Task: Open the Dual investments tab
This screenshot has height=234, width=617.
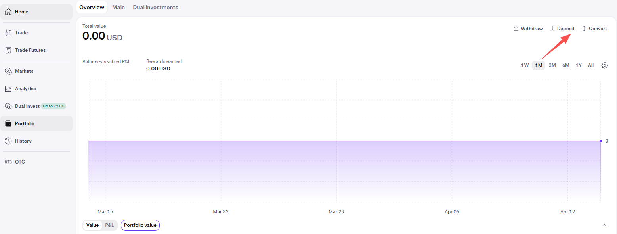Action: point(155,7)
